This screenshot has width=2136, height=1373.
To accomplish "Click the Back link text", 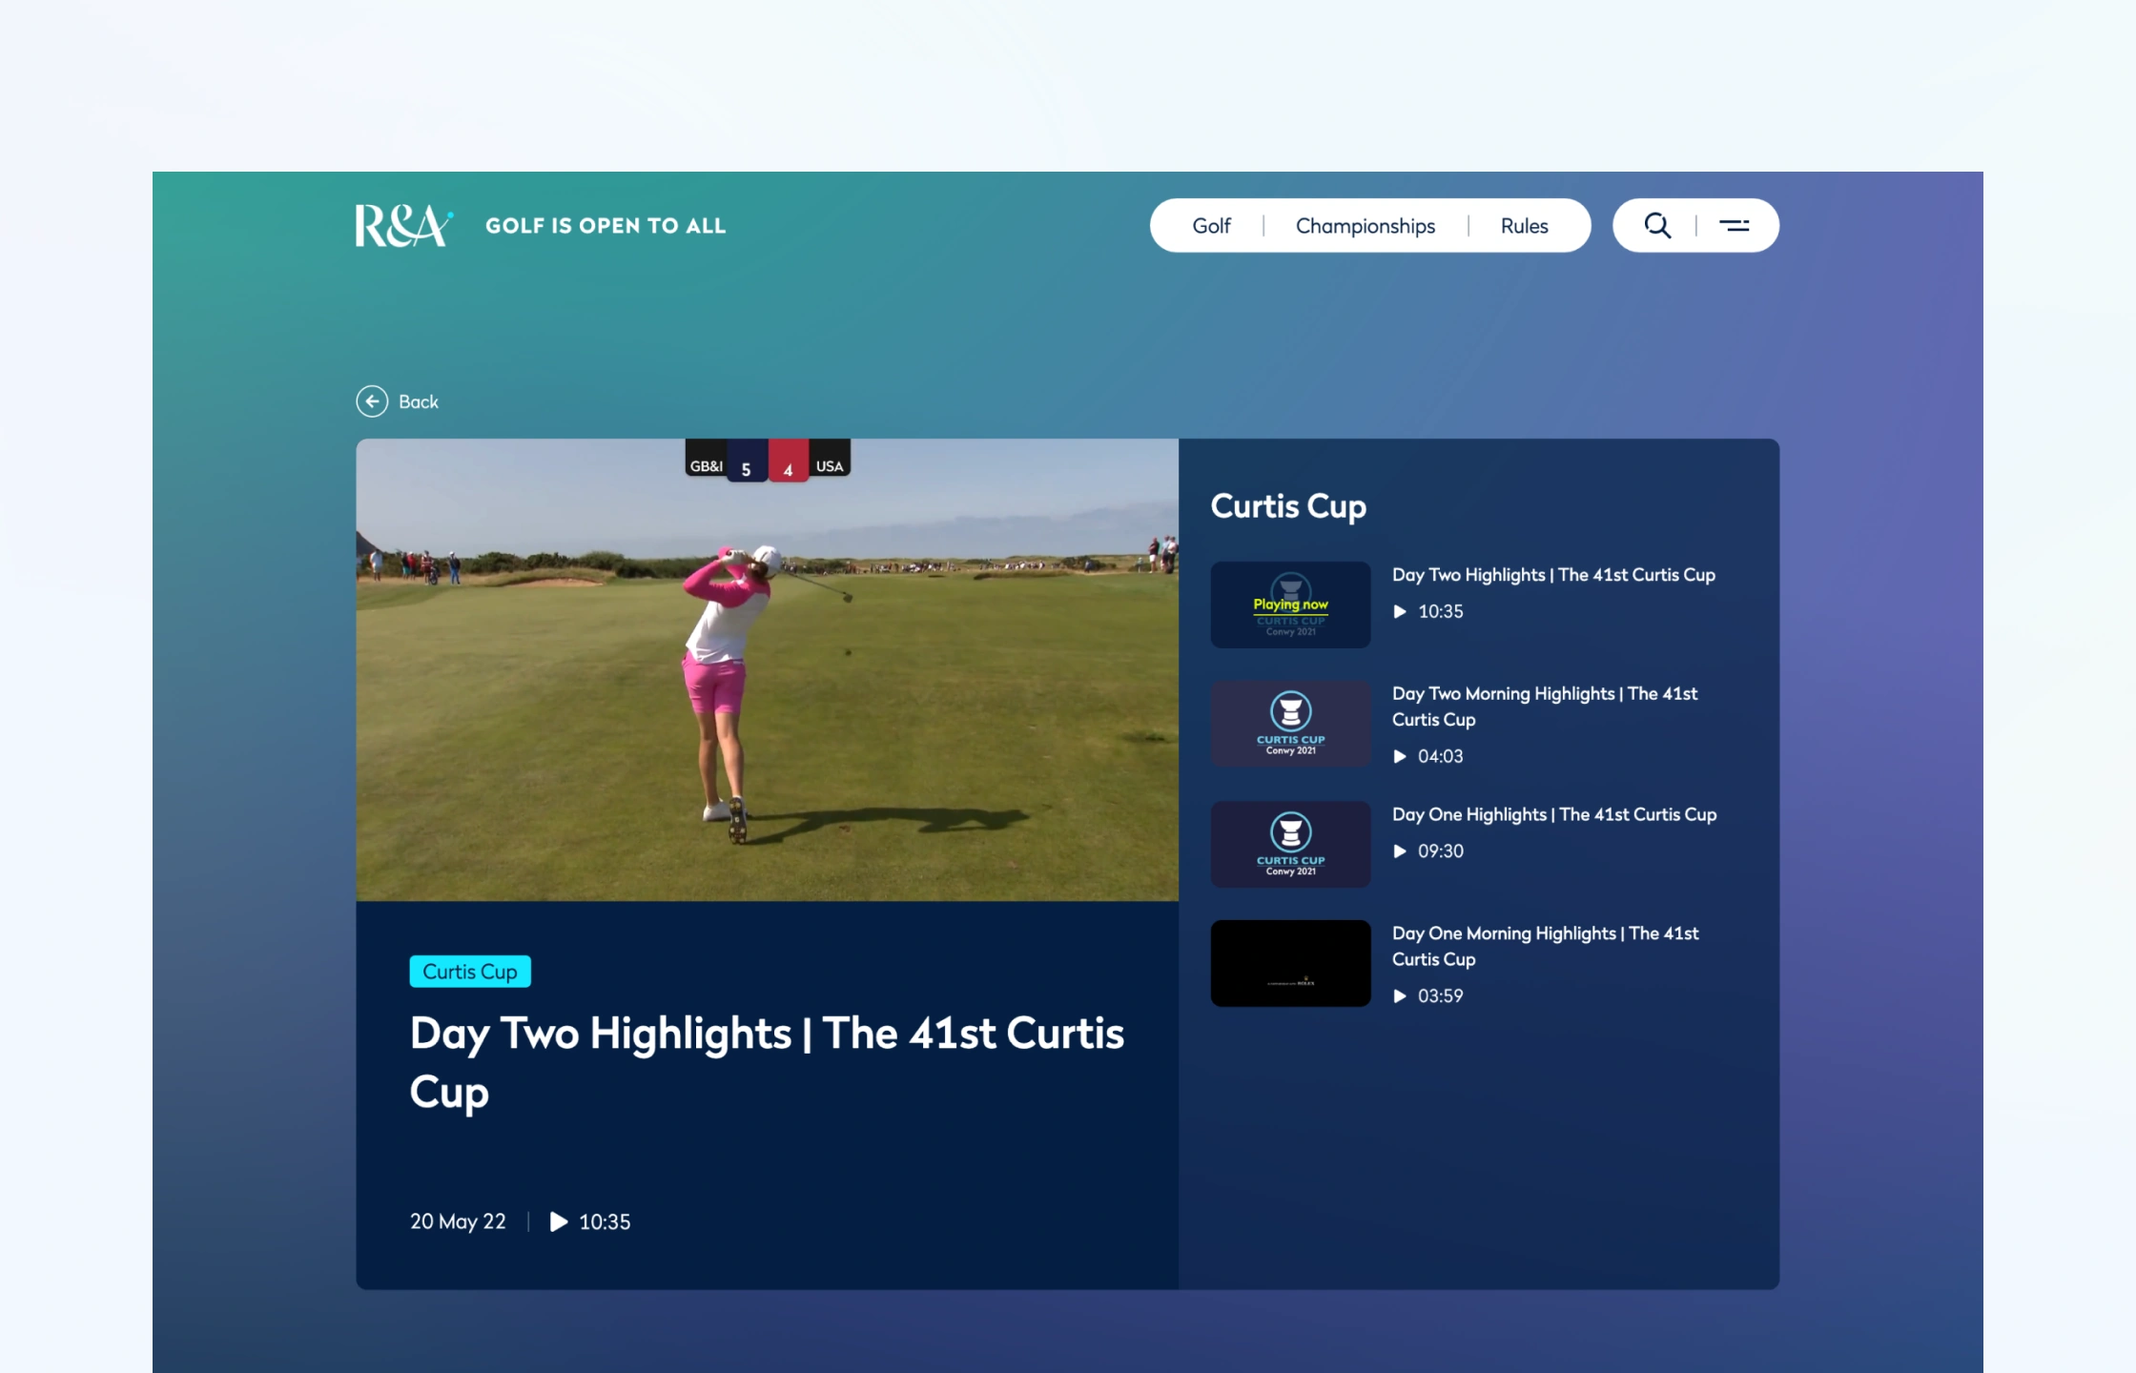I will coord(419,402).
